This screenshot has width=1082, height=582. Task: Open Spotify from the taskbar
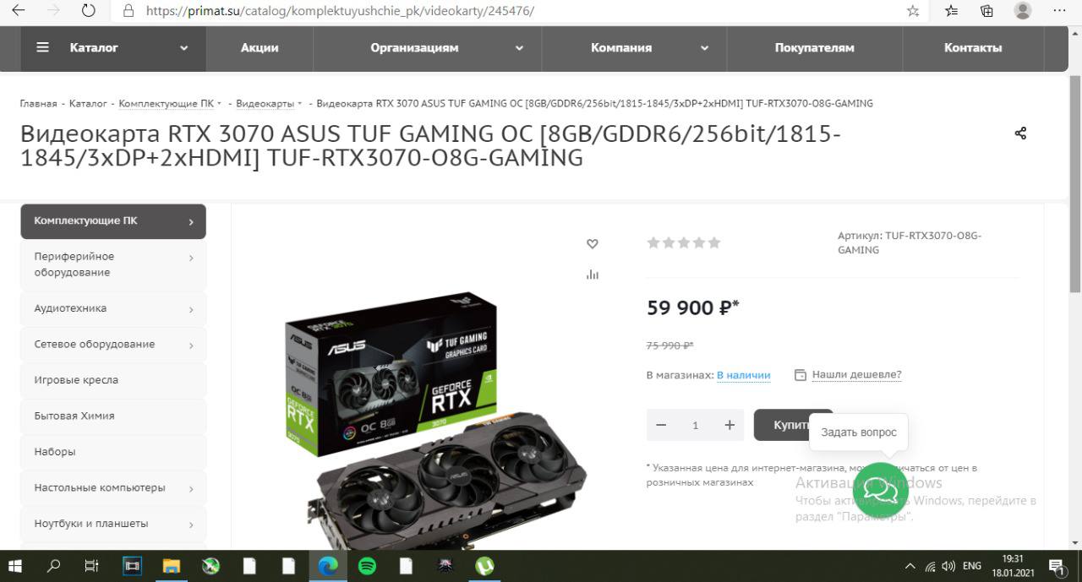(x=367, y=566)
